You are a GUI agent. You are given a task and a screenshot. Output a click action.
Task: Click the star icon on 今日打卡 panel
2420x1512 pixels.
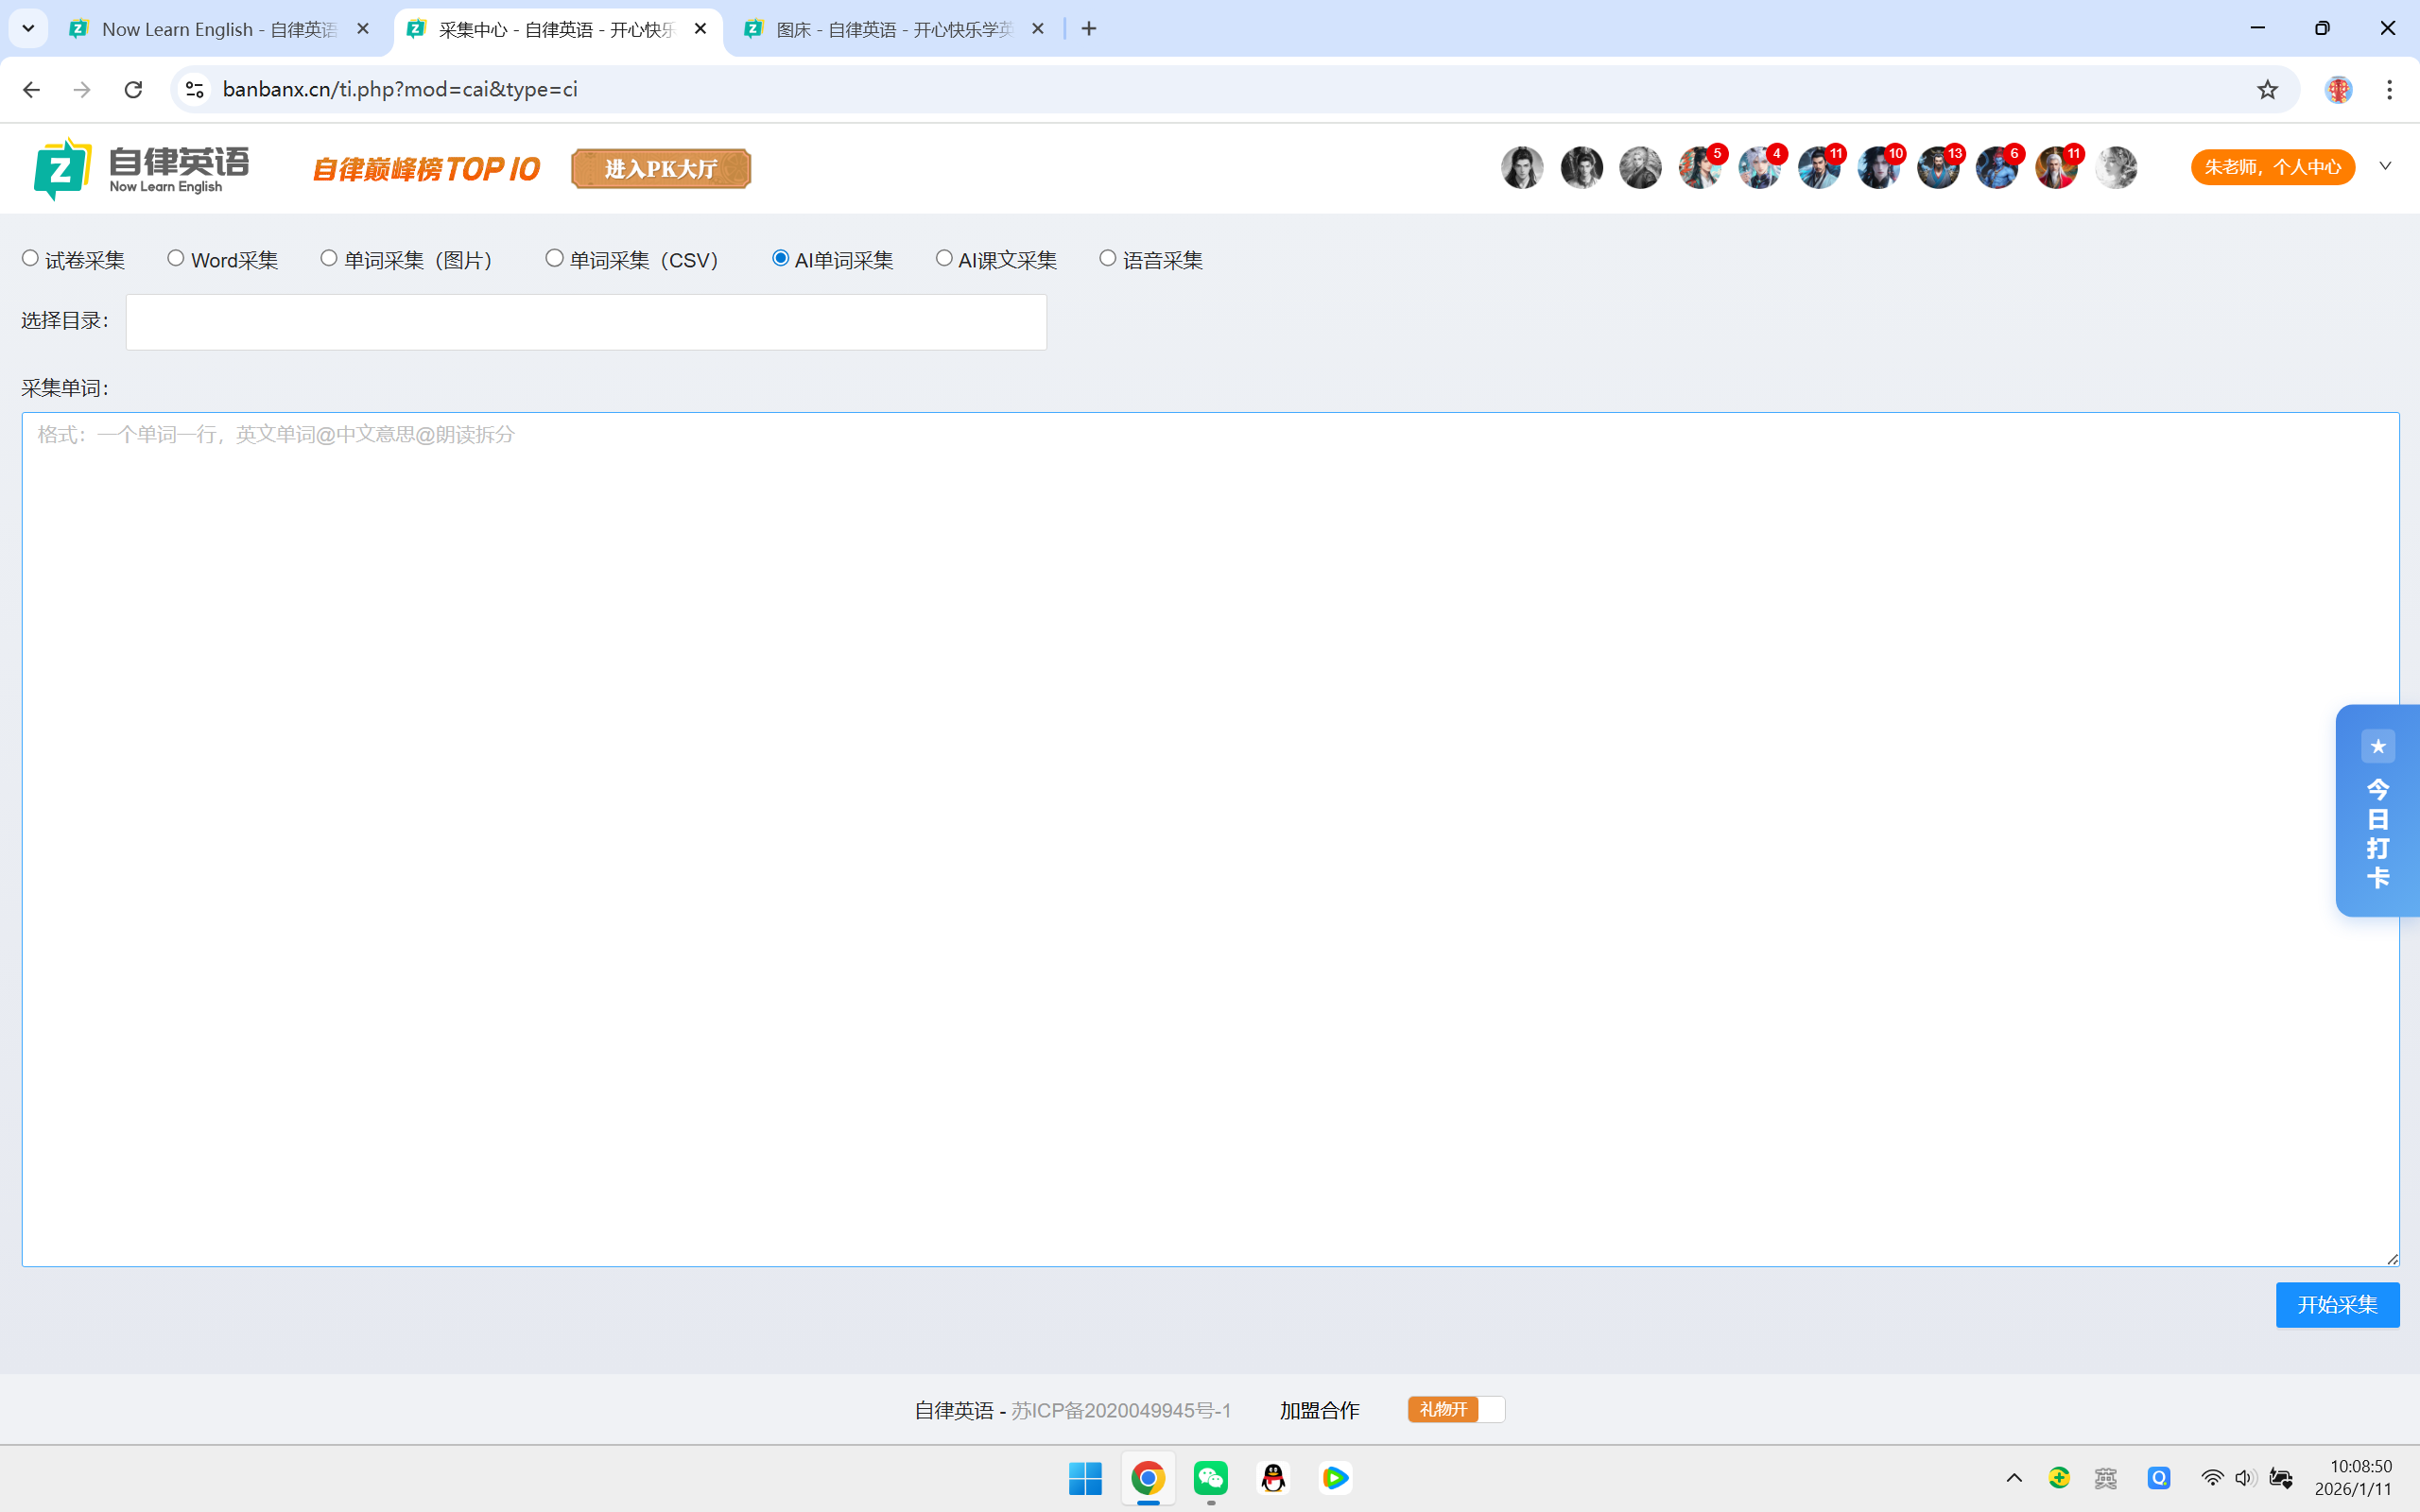pos(2377,746)
